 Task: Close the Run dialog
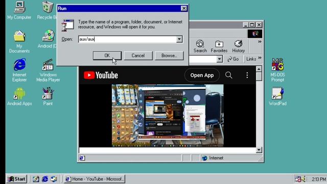click(184, 8)
